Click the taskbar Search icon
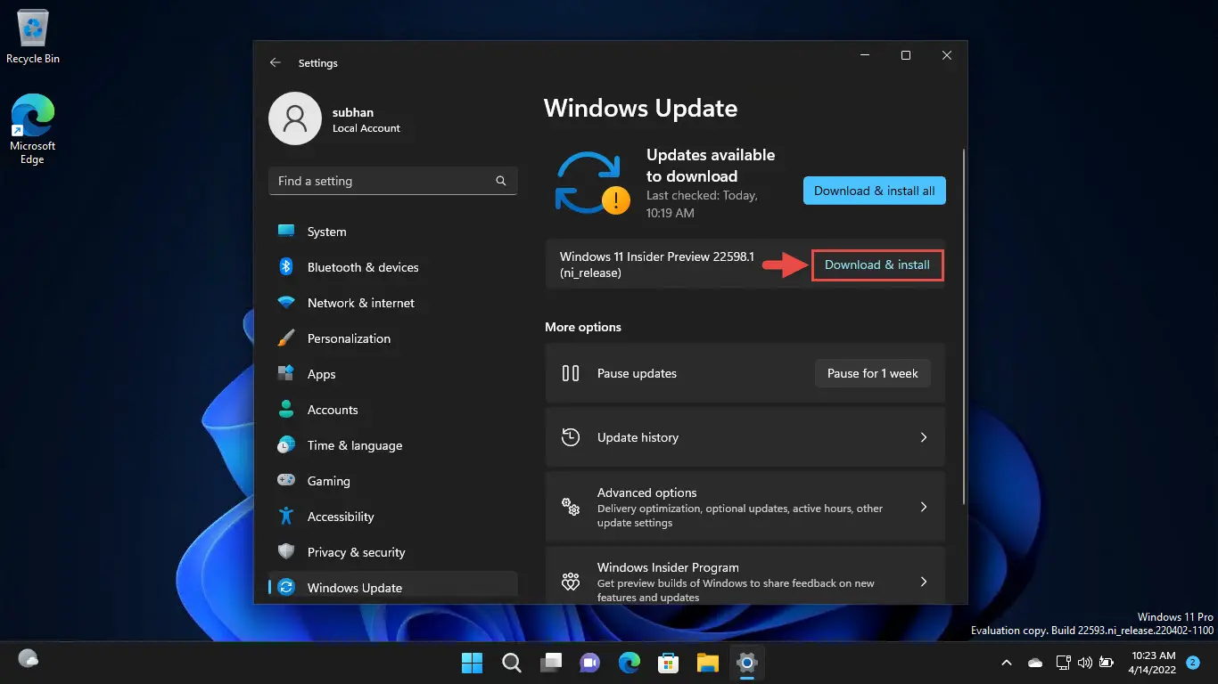 [511, 663]
